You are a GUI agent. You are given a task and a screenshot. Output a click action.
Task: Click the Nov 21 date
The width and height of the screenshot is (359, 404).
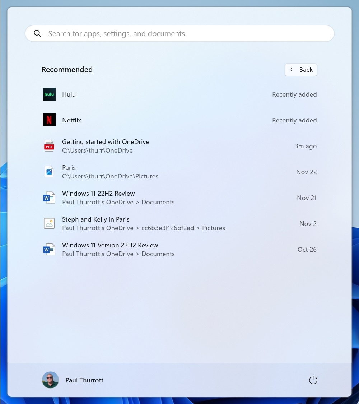[x=307, y=198]
